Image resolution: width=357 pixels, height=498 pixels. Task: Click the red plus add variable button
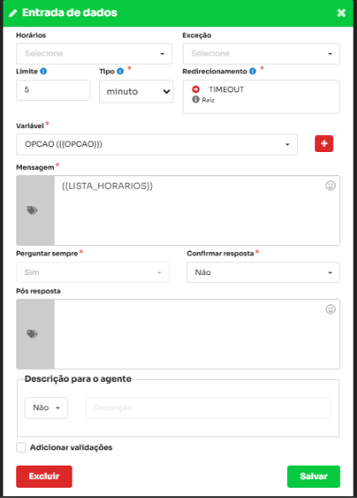(x=324, y=144)
